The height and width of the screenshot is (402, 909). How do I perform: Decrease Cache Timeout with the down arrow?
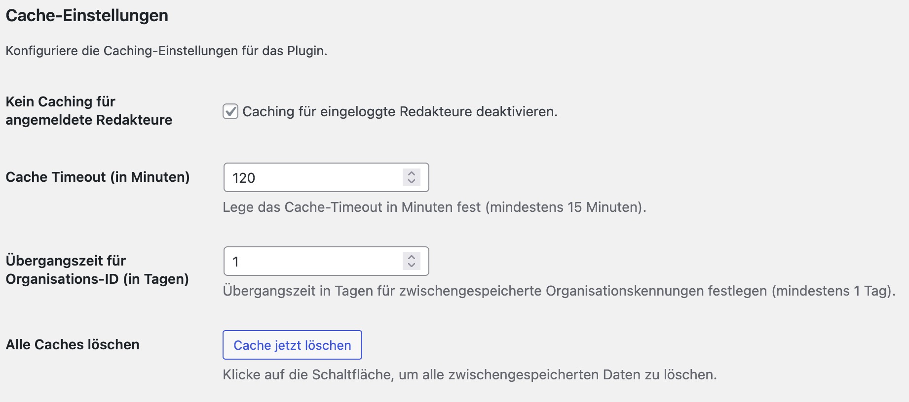coord(412,182)
